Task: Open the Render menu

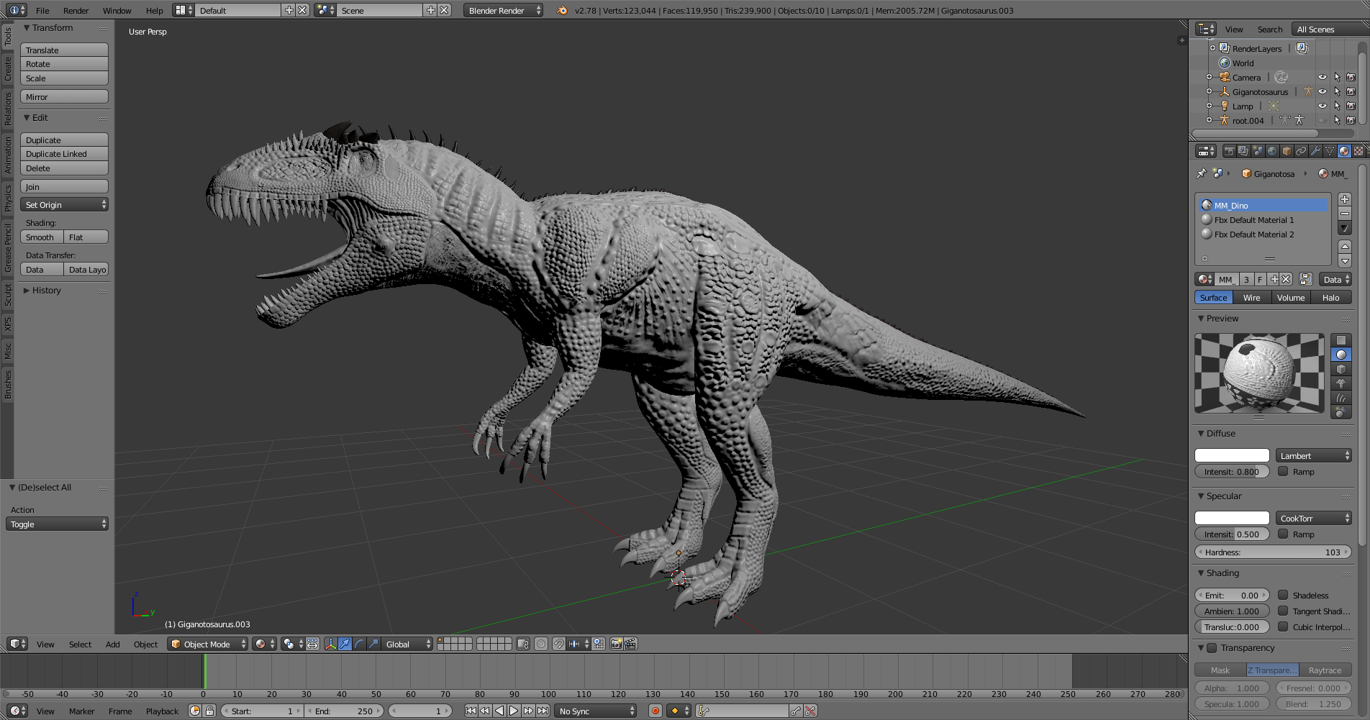Action: click(x=76, y=11)
